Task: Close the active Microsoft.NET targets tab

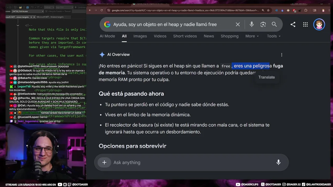Action: coord(34,17)
